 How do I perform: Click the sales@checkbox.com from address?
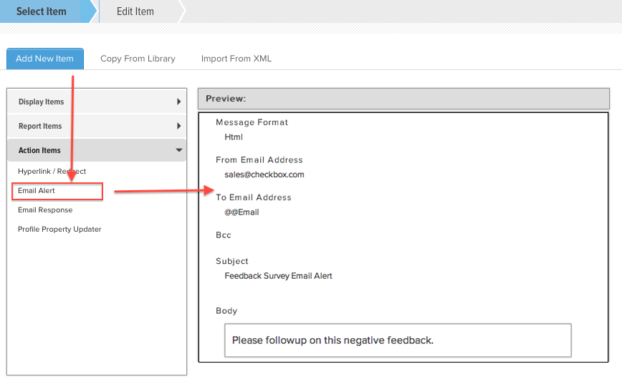(x=264, y=174)
